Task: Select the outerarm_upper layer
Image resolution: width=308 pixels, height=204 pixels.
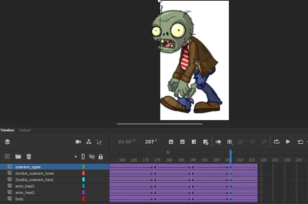Action: click(x=55, y=167)
